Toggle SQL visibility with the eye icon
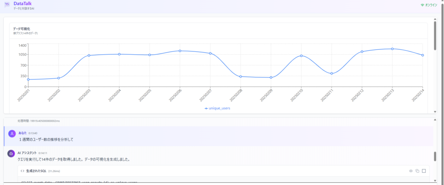444x185 pixels. pyautogui.click(x=411, y=171)
